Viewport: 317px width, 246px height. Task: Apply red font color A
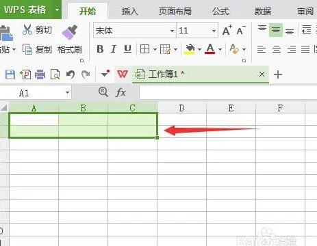[x=210, y=49]
